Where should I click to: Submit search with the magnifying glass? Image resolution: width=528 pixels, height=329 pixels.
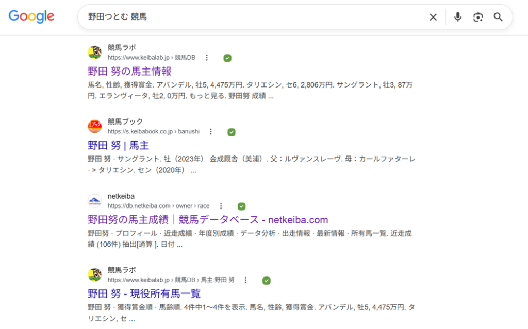(x=498, y=17)
